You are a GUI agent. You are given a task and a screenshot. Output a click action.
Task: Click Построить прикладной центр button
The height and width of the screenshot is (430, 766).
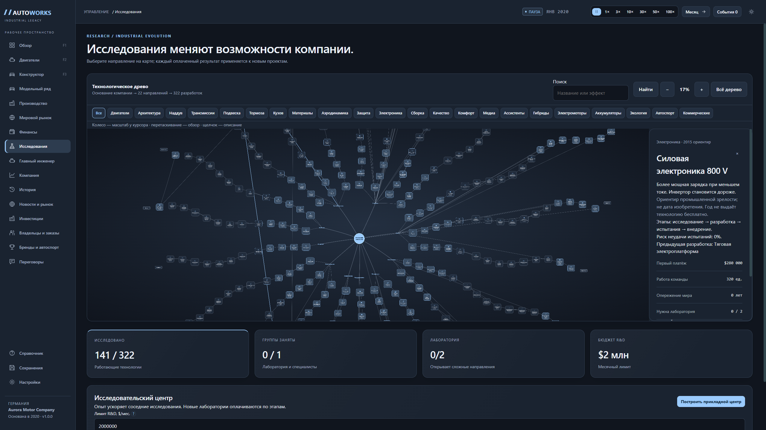click(x=711, y=402)
